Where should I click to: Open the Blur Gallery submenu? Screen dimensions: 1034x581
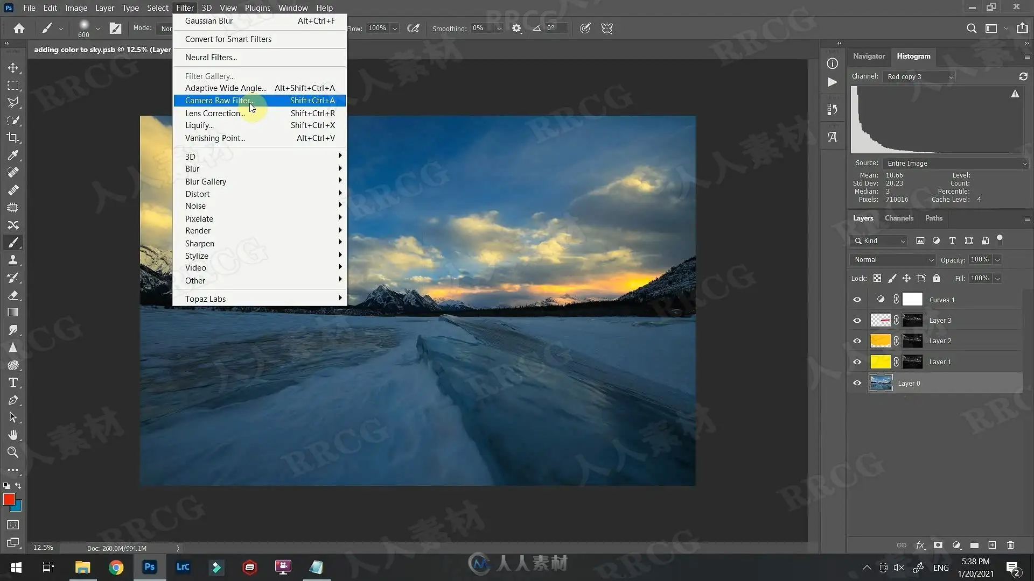[260, 182]
